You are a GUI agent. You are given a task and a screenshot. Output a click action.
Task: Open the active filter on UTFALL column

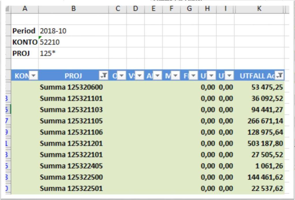click(279, 76)
